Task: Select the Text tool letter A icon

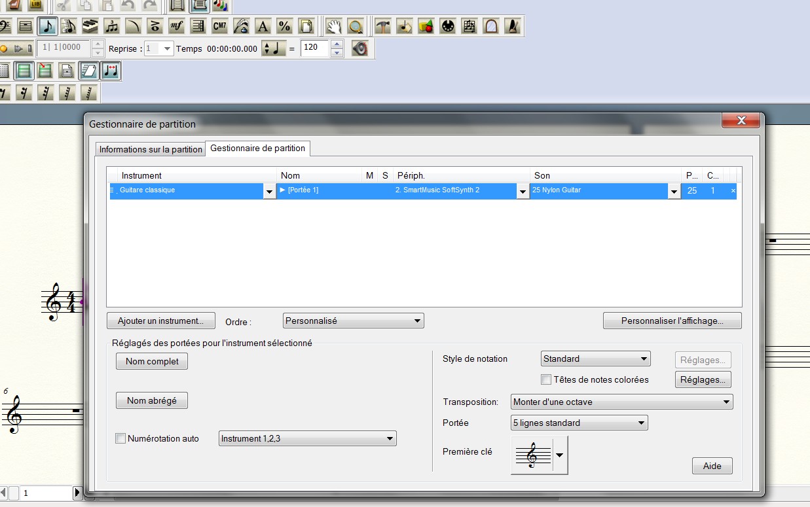Action: click(263, 26)
